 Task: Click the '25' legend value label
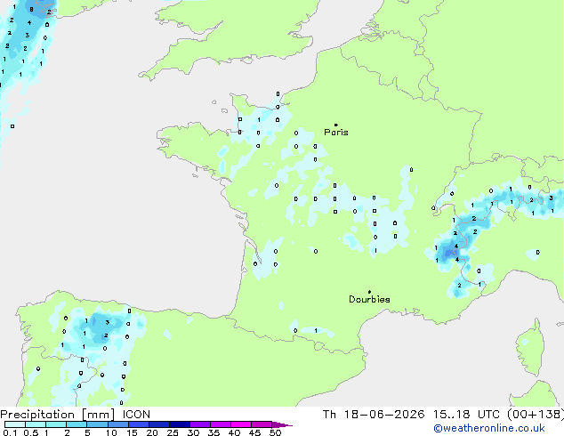click(x=173, y=432)
